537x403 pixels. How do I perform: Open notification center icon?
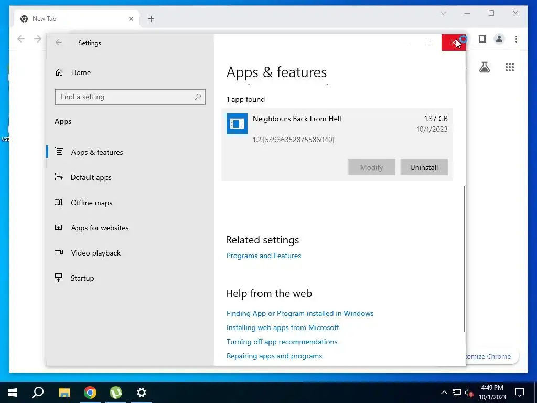[x=520, y=393]
